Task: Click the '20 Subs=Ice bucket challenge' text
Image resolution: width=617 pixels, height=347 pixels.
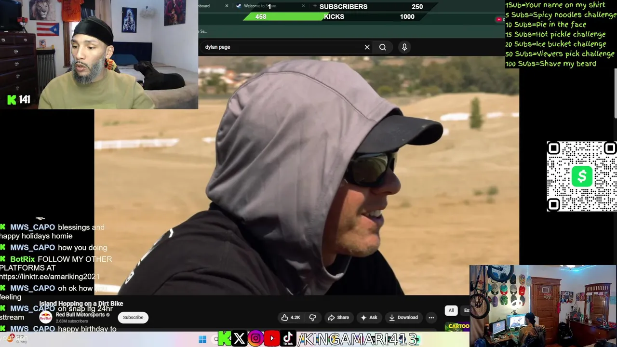Action: pyautogui.click(x=555, y=44)
